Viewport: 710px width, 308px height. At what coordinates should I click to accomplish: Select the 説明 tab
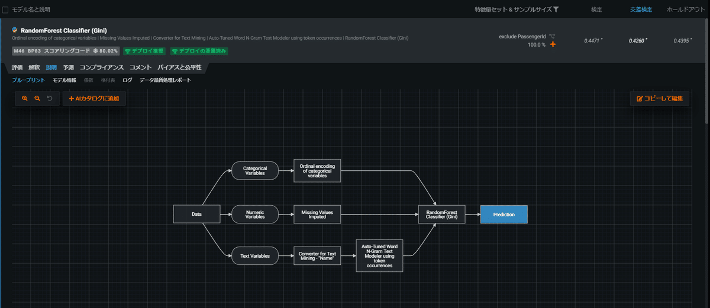click(51, 67)
